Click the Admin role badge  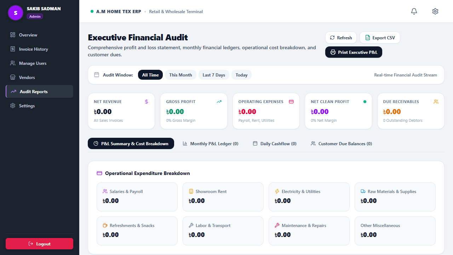click(35, 16)
